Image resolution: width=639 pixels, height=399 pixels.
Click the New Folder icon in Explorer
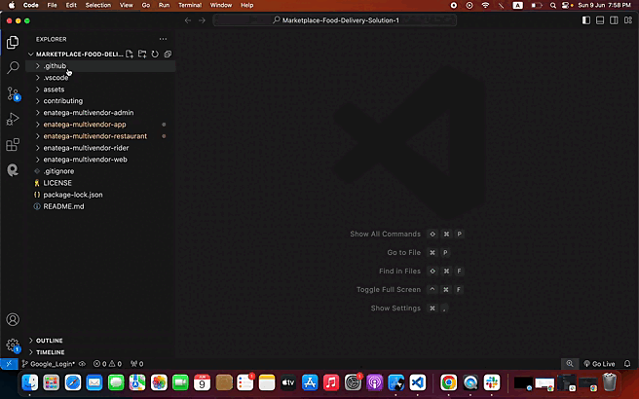141,54
